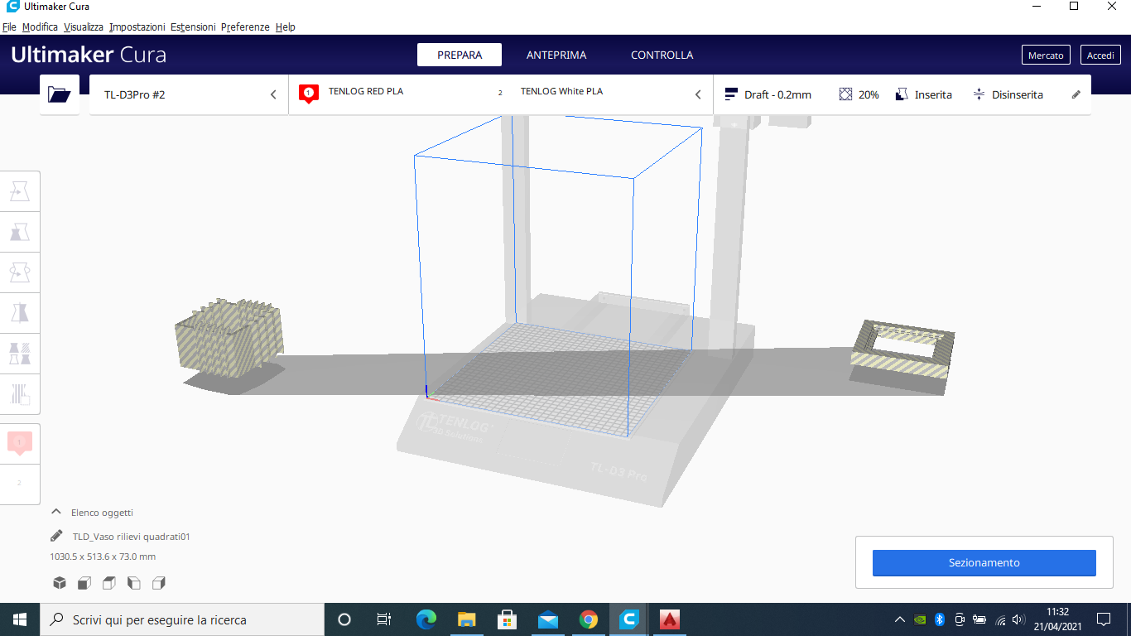Select the Rotate tool in left toolbar
Screen dimensions: 1131x636
[20, 272]
